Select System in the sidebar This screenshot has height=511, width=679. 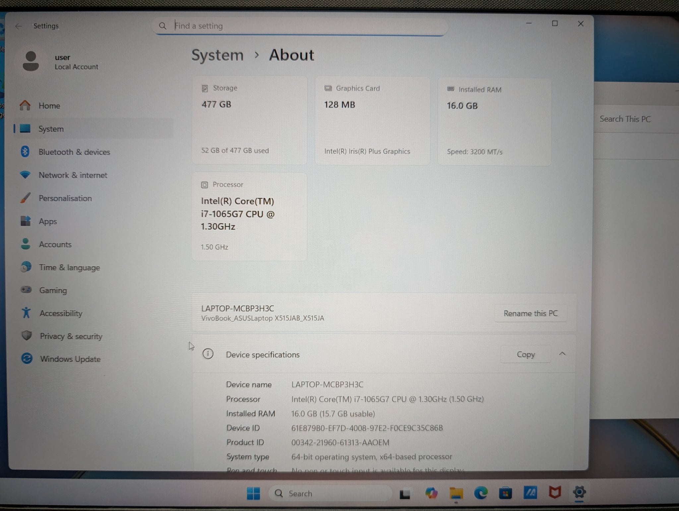[93, 129]
